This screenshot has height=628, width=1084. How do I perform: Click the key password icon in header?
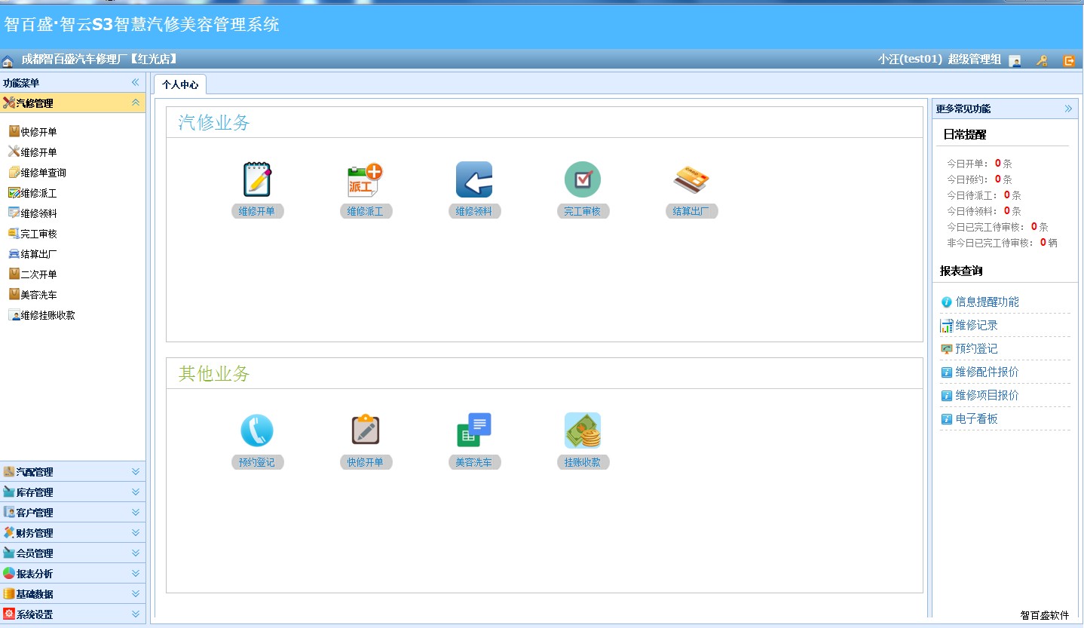[1042, 61]
